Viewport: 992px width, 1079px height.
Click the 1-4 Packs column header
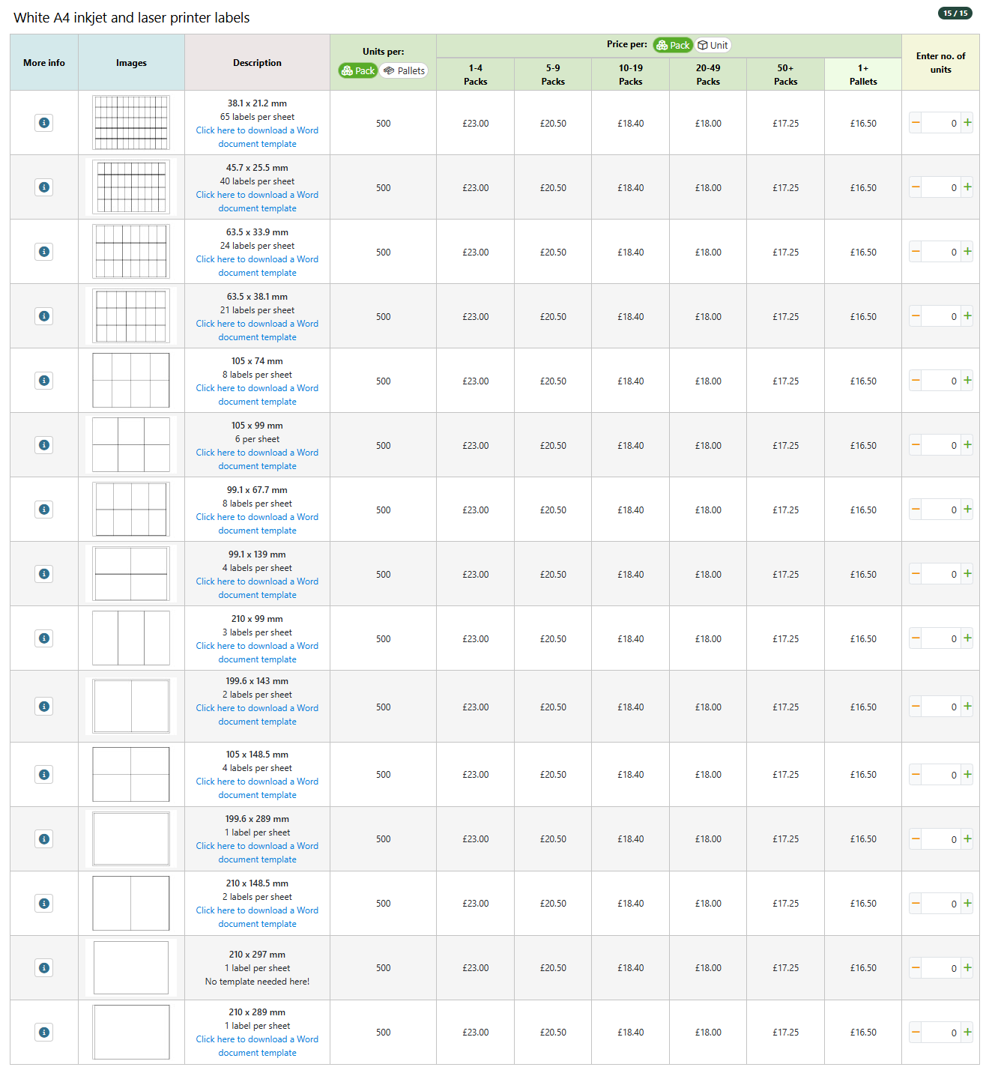pos(476,74)
